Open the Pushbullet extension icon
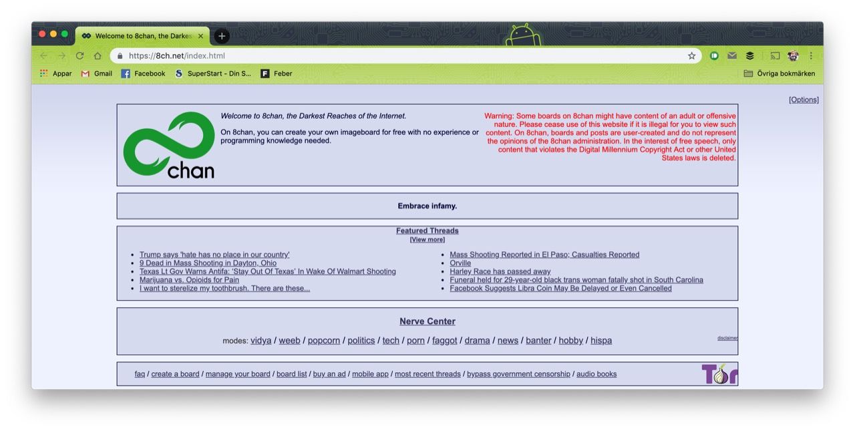The width and height of the screenshot is (855, 431). click(x=714, y=56)
